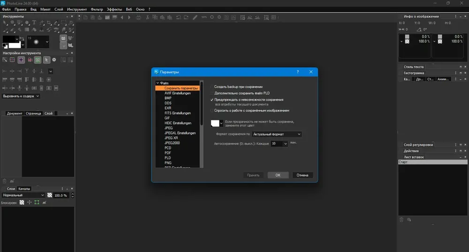
Task: Click the green bounding-box lock icon in layers
Action: tap(37, 202)
